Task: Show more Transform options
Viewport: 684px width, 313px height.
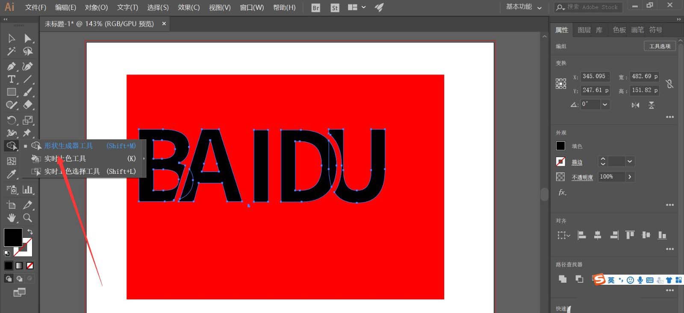Action: (670, 117)
